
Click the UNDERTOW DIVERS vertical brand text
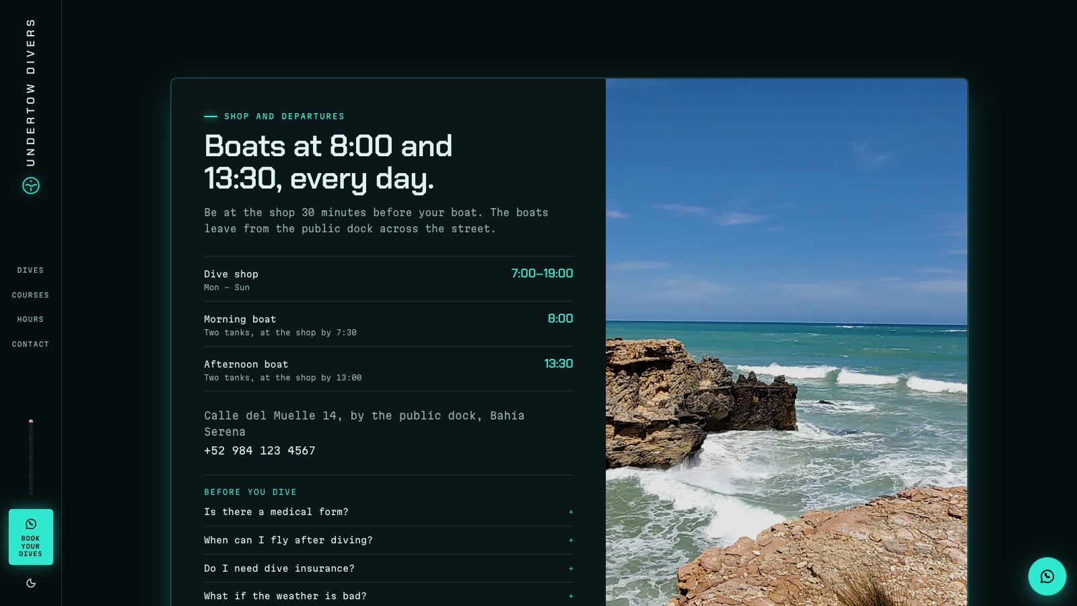(30, 92)
